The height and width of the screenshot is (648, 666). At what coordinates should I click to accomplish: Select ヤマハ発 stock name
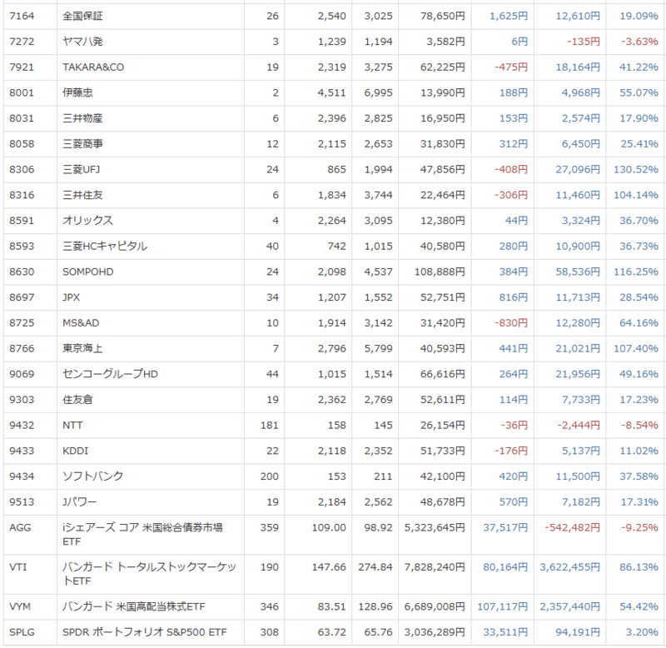pyautogui.click(x=82, y=42)
